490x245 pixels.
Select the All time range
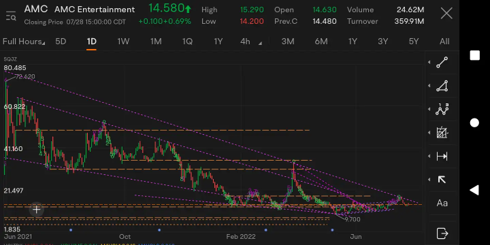(444, 42)
